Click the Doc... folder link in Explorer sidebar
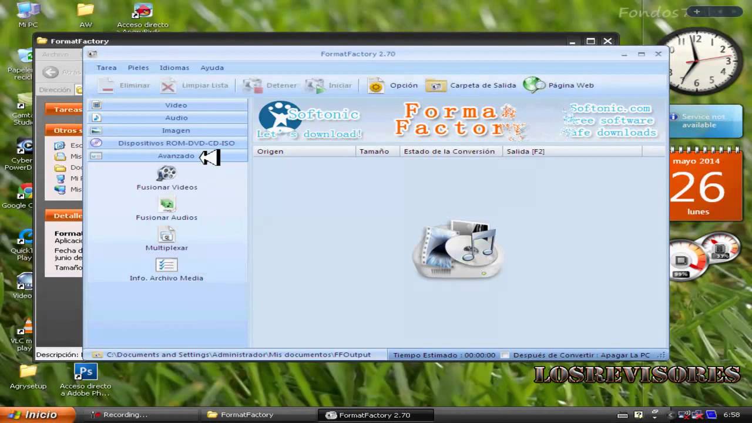 [x=68, y=167]
